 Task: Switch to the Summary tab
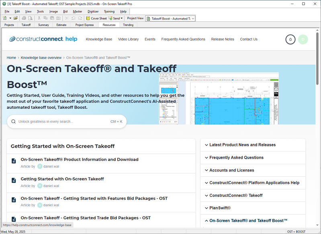point(43,25)
